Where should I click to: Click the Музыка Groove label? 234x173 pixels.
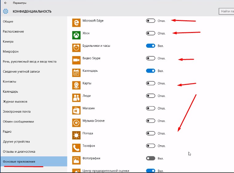pyautogui.click(x=93, y=121)
